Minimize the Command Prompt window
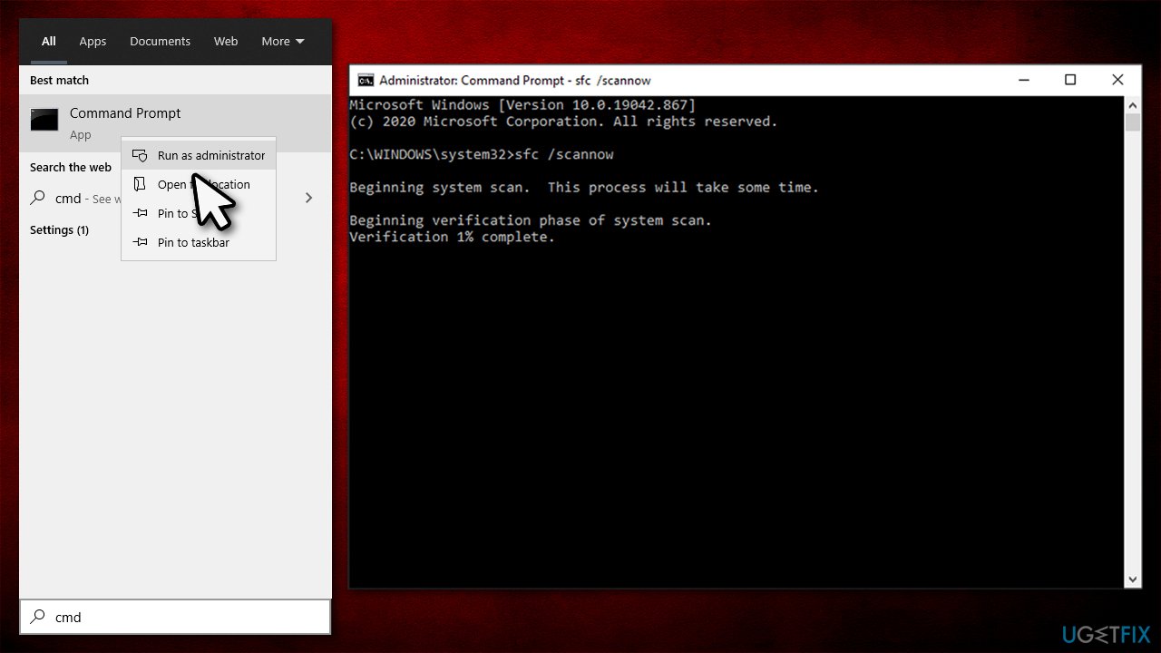Screen dimensions: 1161x653 click(1024, 80)
